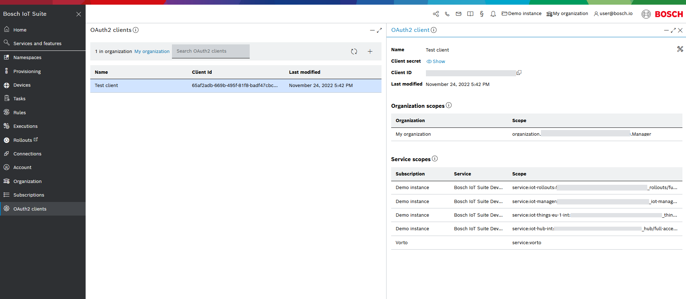Focus the Search OAuth2 clients field

211,51
